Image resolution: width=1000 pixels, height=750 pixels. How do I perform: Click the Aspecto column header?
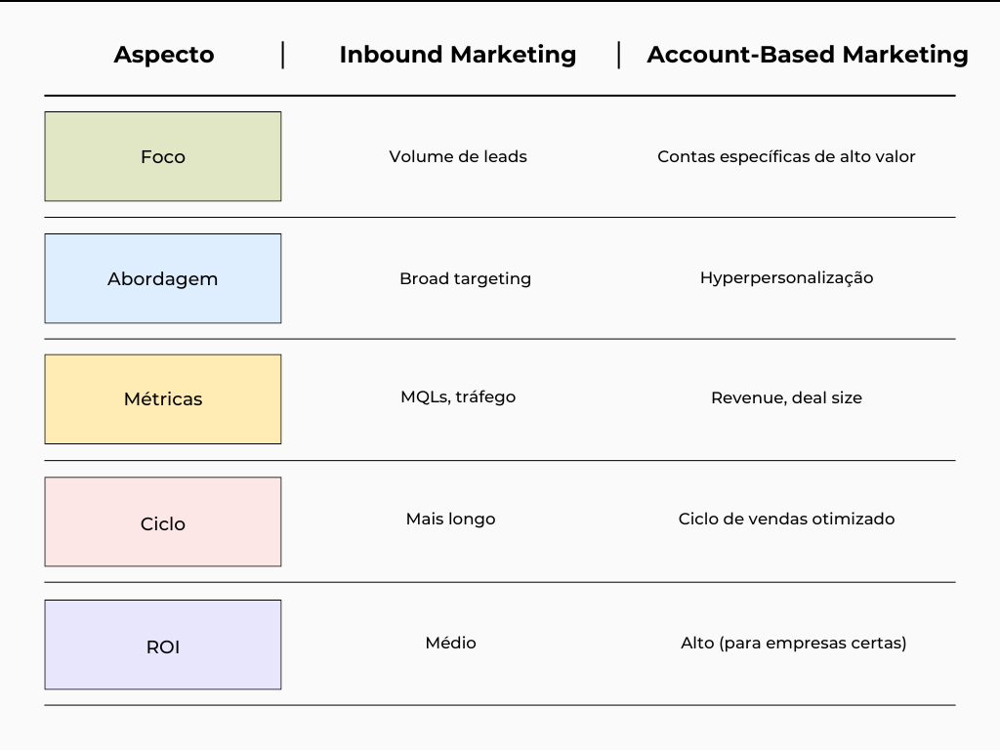(x=164, y=55)
